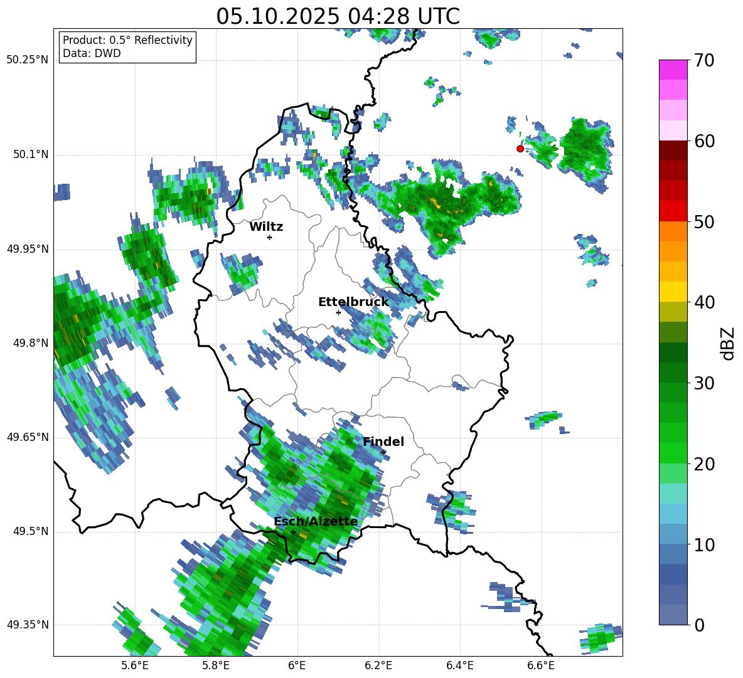Click the Wiltz location cross marker
The width and height of the screenshot is (743, 678).
click(270, 237)
